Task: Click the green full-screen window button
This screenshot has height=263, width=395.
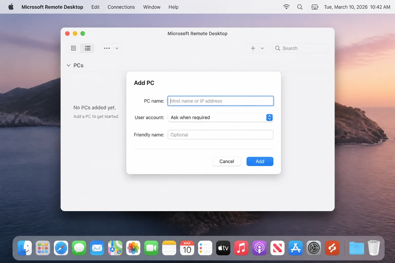Action: [x=83, y=33]
